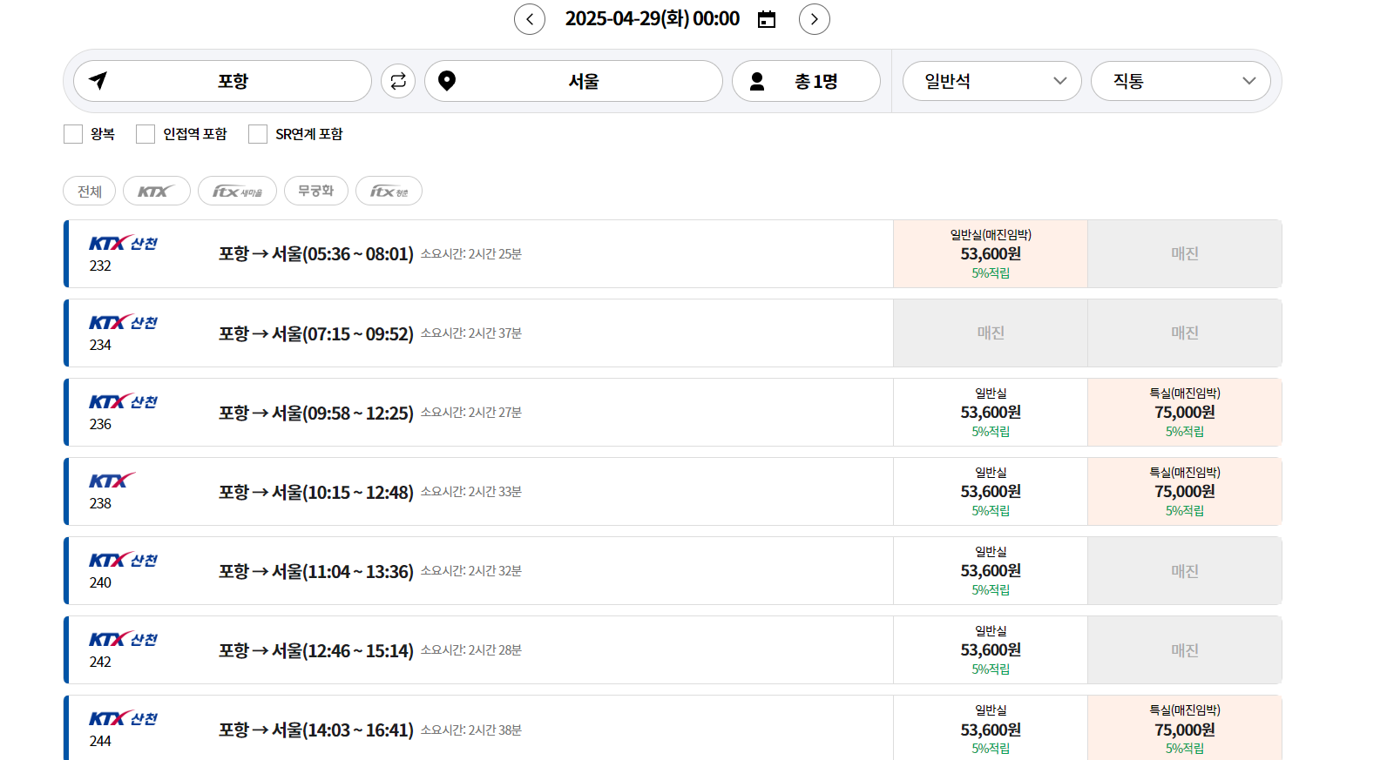Screen dimensions: 1387x760
Task: Check the 인접역 포함 option
Action: click(145, 134)
